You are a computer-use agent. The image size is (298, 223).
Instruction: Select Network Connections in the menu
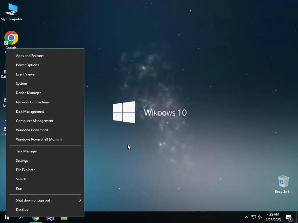point(45,102)
